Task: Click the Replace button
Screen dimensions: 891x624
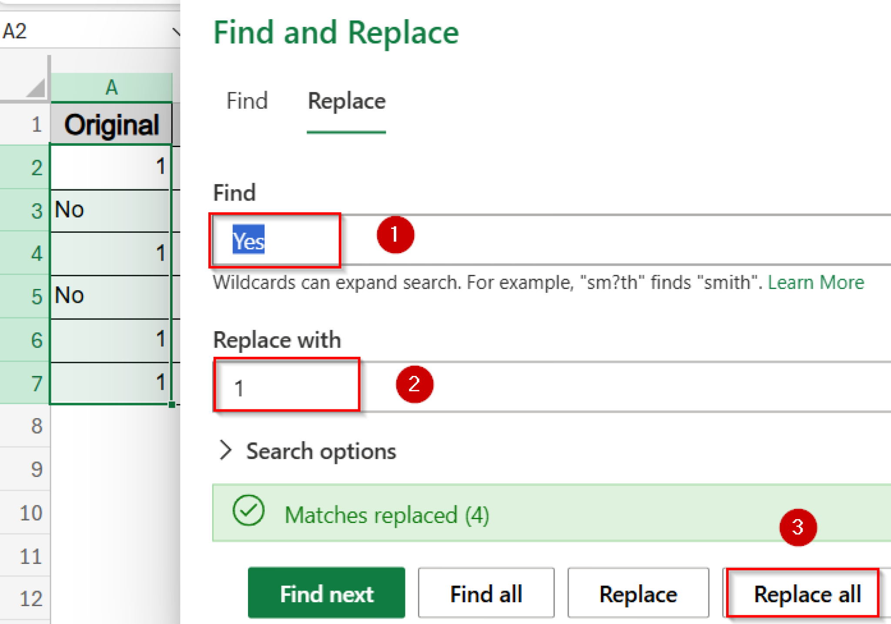Action: [638, 594]
